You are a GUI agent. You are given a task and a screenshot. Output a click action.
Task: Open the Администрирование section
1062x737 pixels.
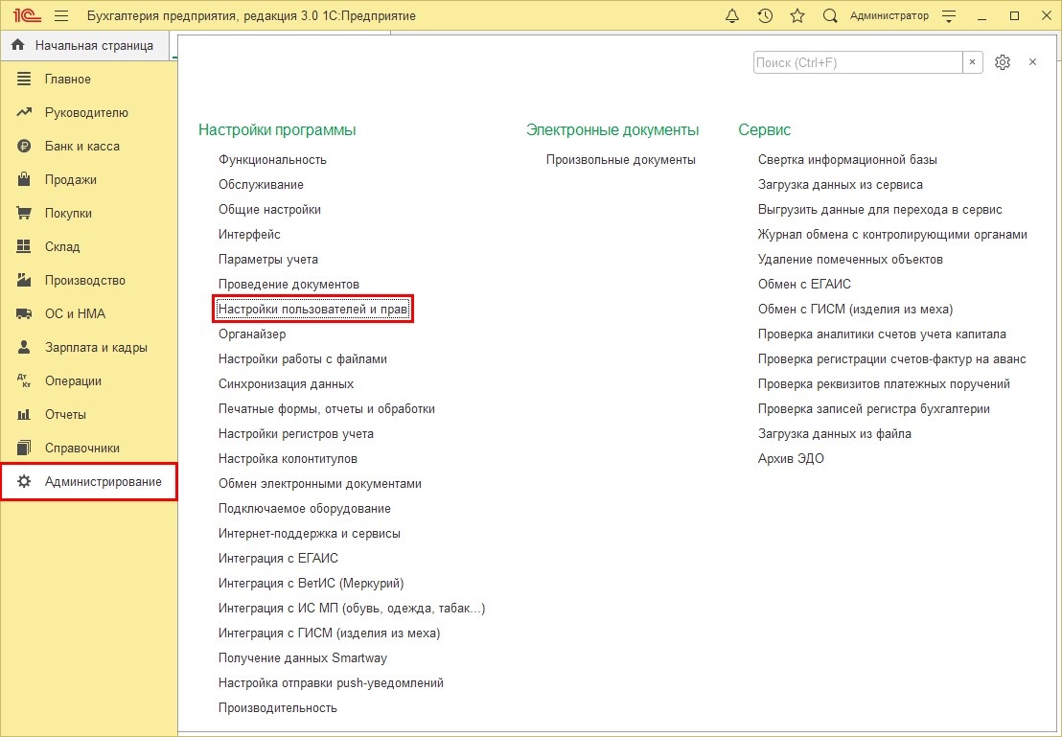point(89,482)
